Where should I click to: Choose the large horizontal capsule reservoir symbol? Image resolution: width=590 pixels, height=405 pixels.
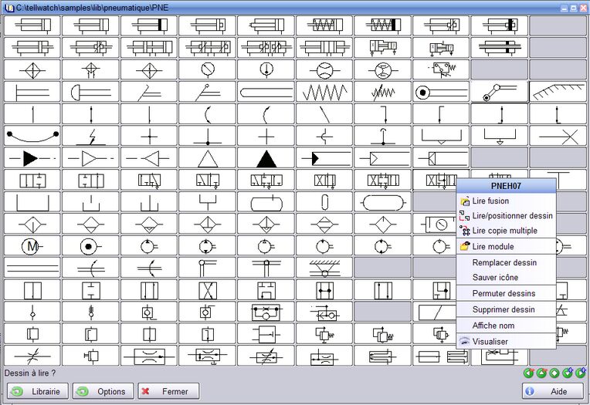pyautogui.click(x=383, y=203)
